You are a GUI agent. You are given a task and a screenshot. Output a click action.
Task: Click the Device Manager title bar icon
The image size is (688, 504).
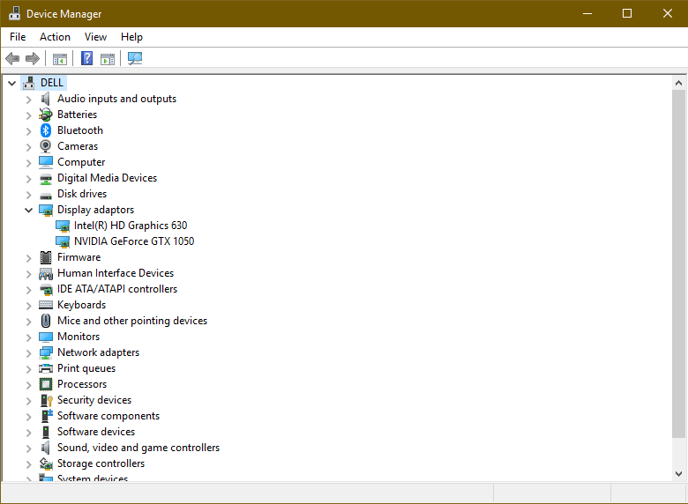click(x=14, y=13)
